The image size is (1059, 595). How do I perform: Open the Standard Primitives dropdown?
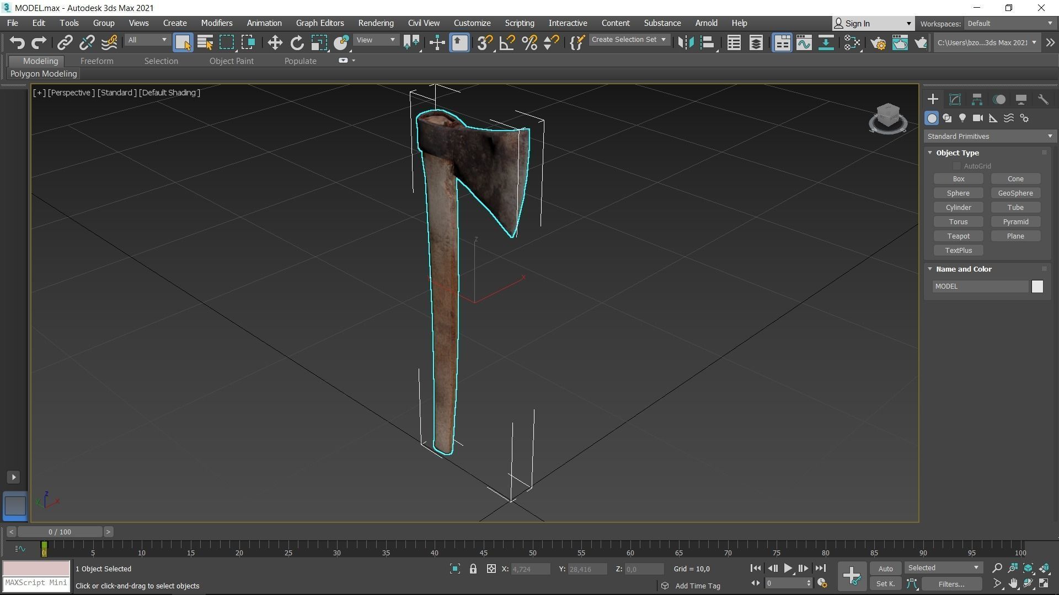(x=990, y=136)
